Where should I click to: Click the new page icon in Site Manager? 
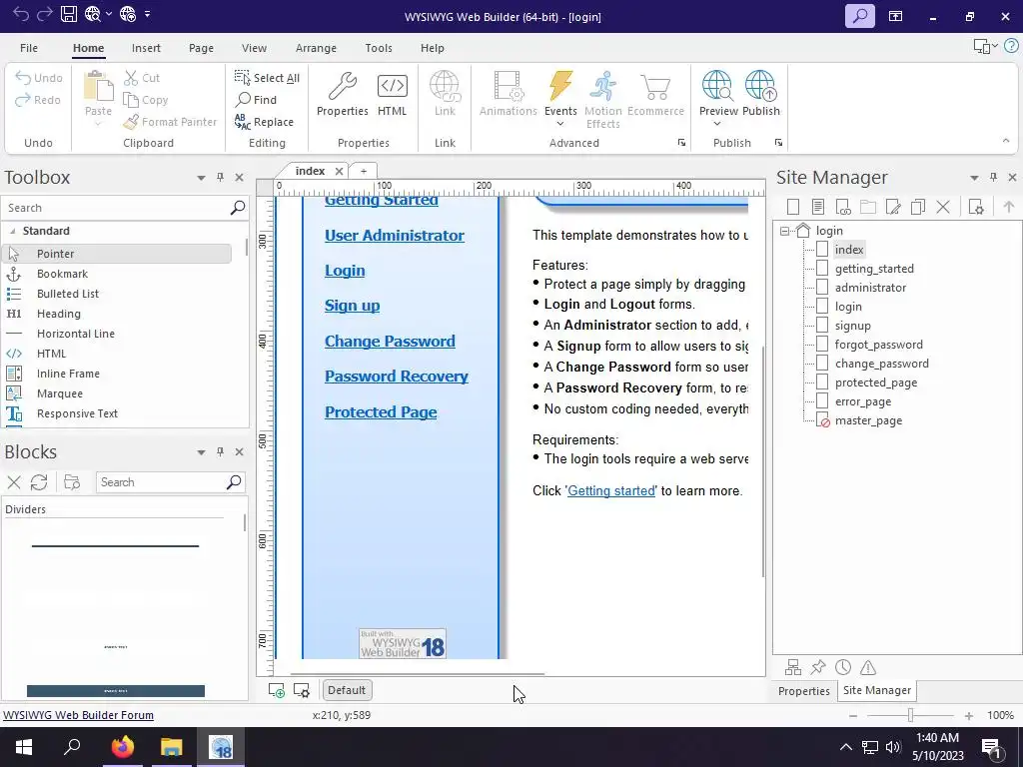coord(793,208)
